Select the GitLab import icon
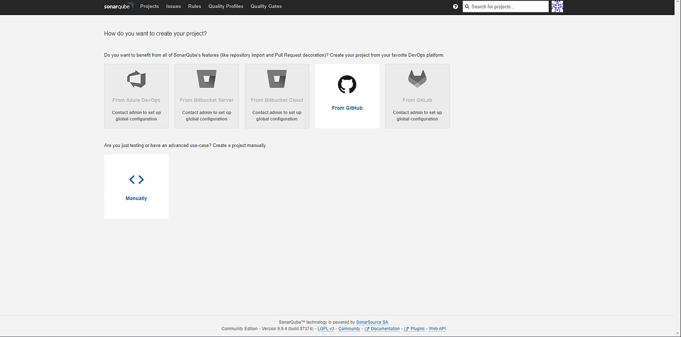Viewport: 681px width, 337px height. (x=417, y=79)
